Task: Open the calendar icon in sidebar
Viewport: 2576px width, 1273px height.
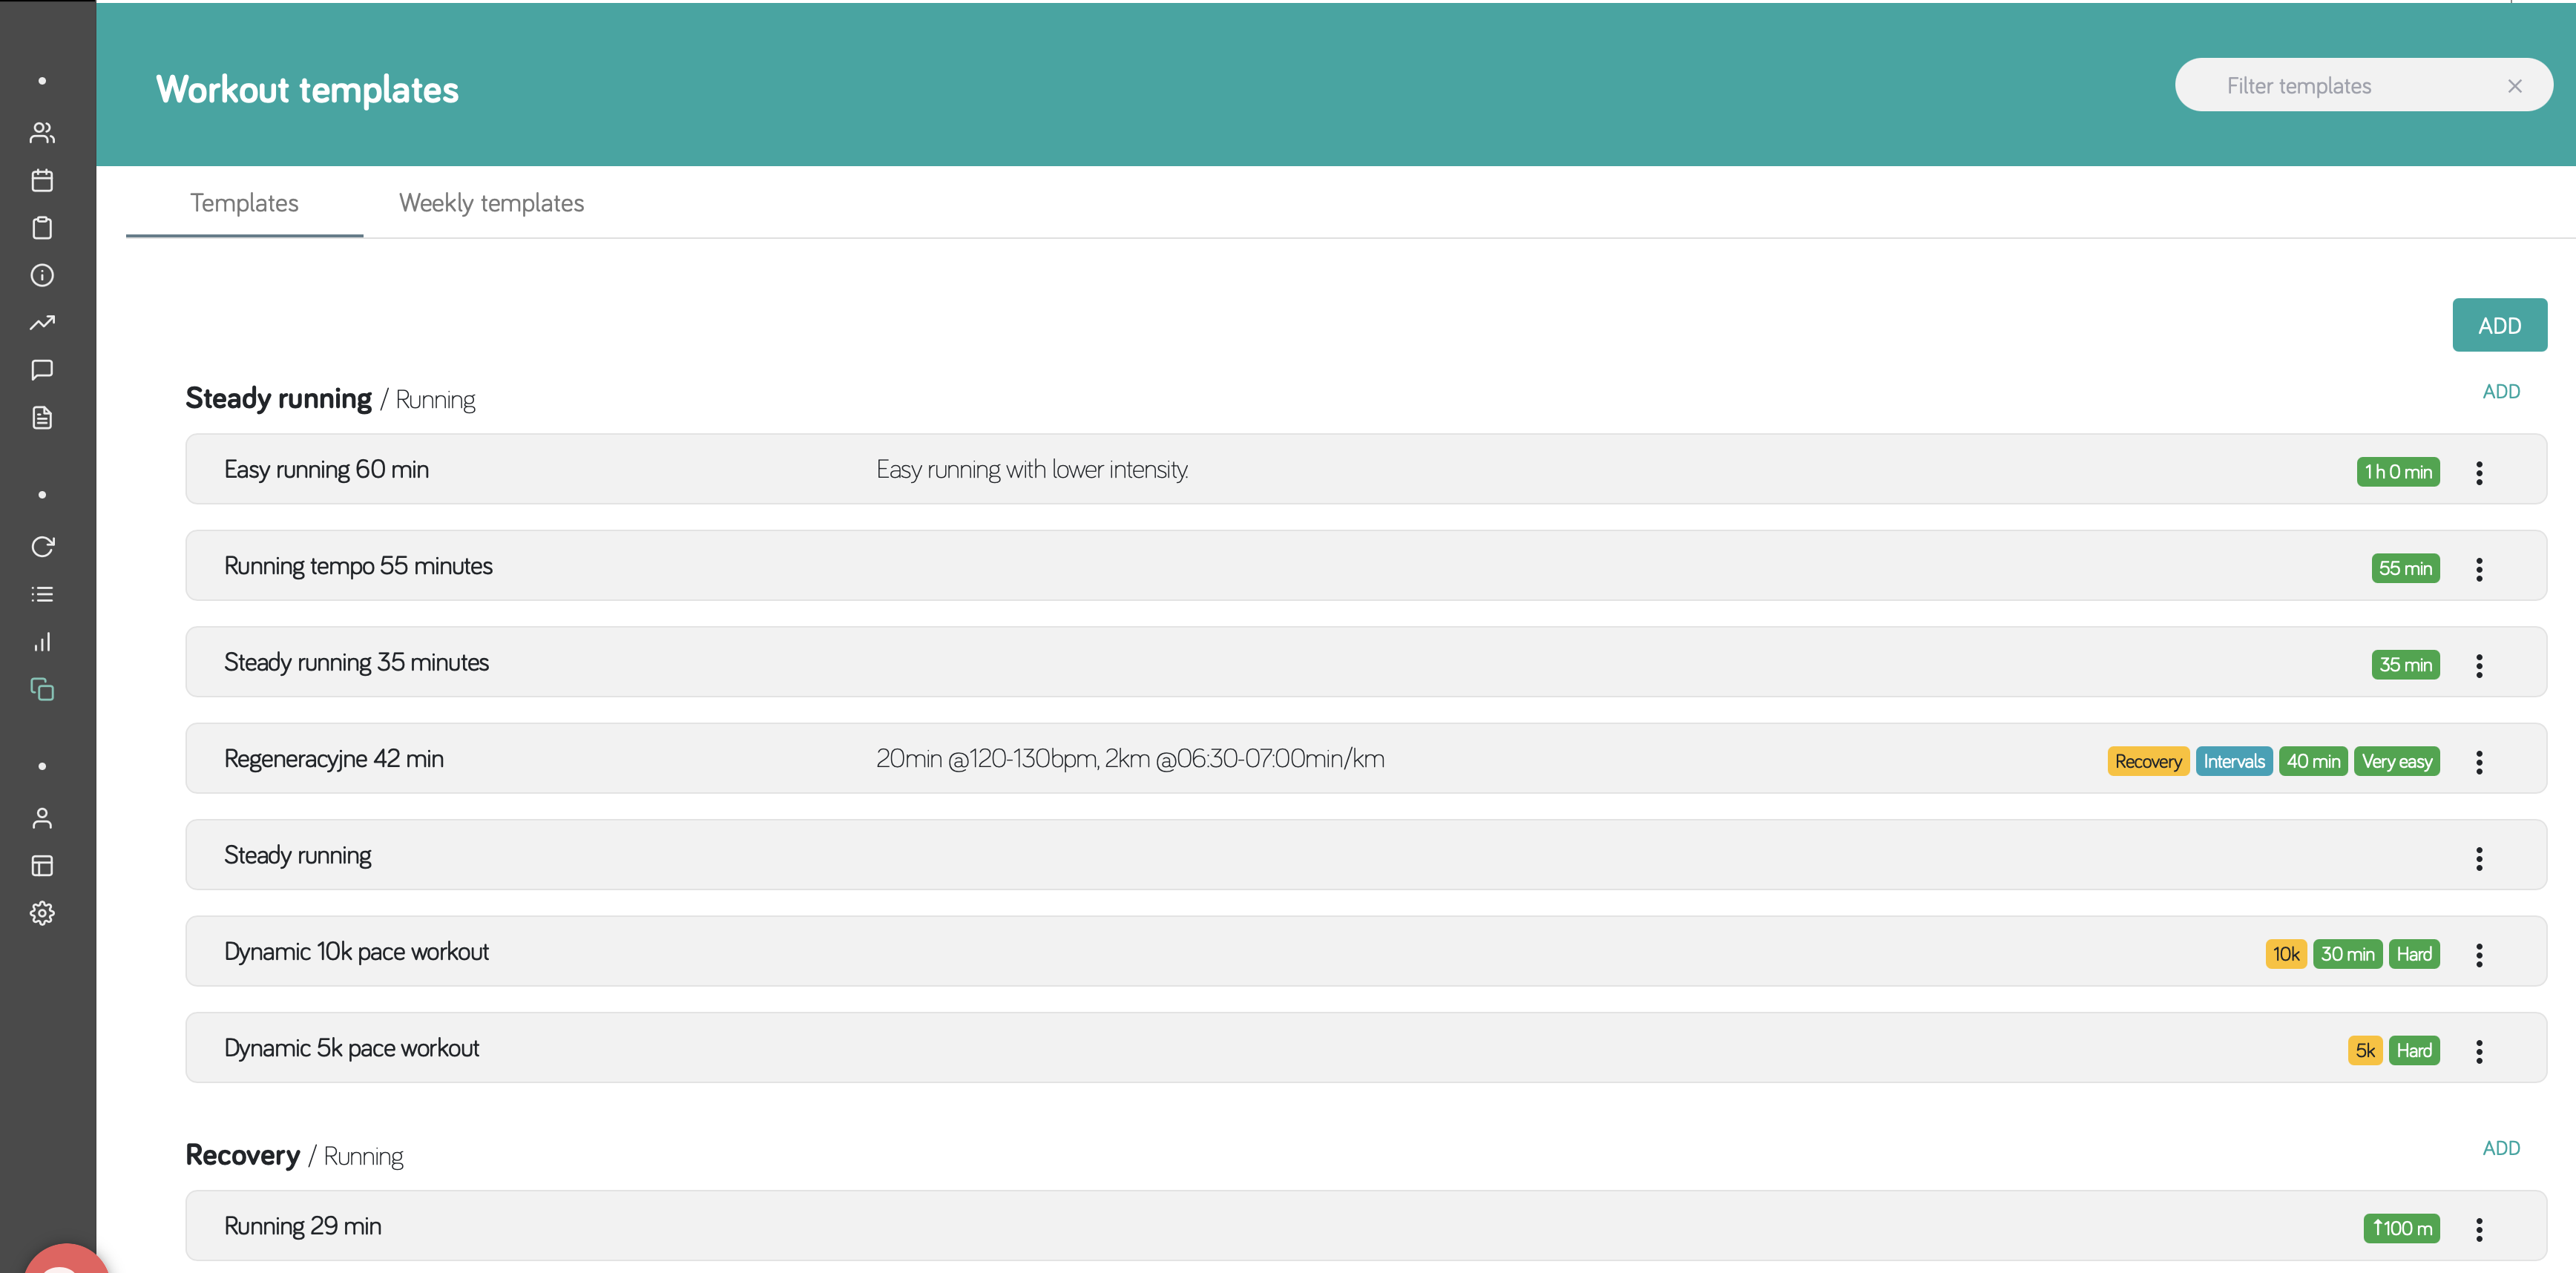Action: (42, 181)
